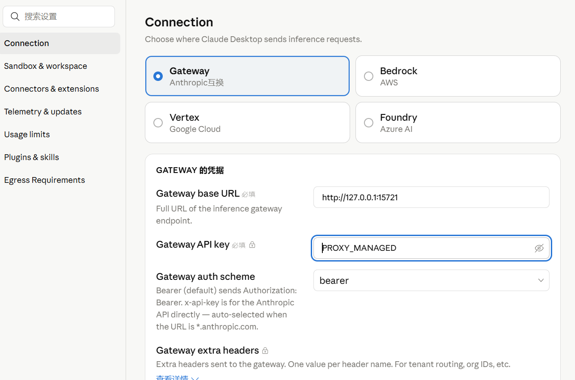Click the "GATEWAY 的凭据" section heading

190,170
